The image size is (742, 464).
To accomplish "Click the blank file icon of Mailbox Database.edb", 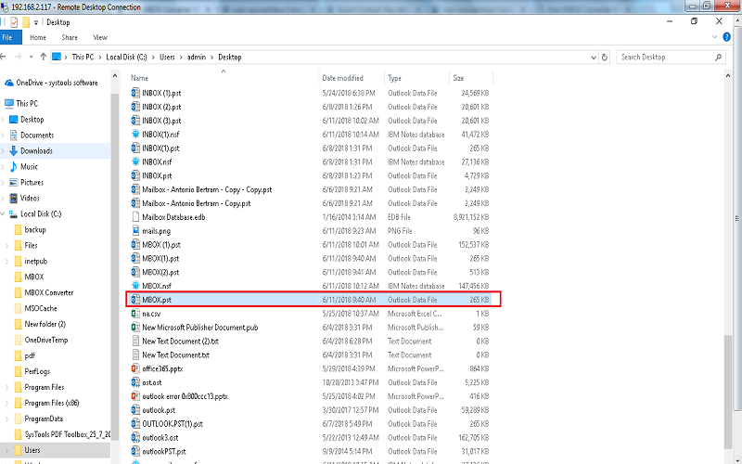I will click(x=135, y=217).
